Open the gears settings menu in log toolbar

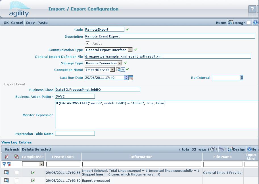[222, 149]
